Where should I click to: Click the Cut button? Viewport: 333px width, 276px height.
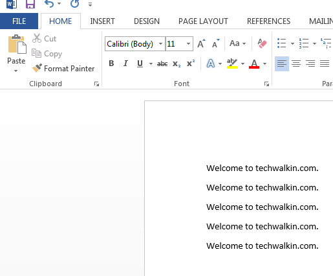[44, 38]
